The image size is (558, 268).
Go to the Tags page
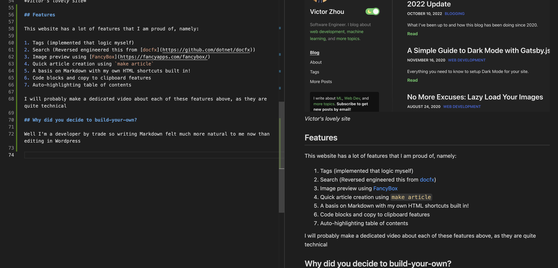(314, 72)
